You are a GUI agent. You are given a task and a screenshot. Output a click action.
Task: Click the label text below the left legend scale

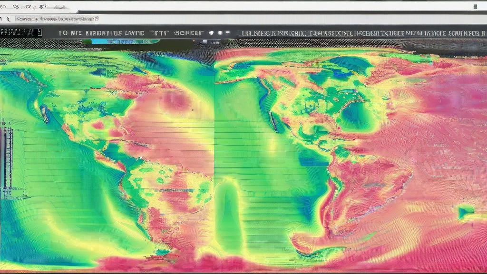coord(14,196)
